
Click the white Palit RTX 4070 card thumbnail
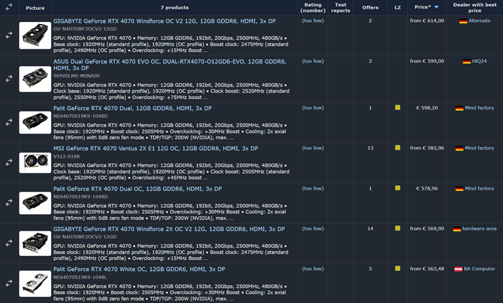click(x=35, y=283)
